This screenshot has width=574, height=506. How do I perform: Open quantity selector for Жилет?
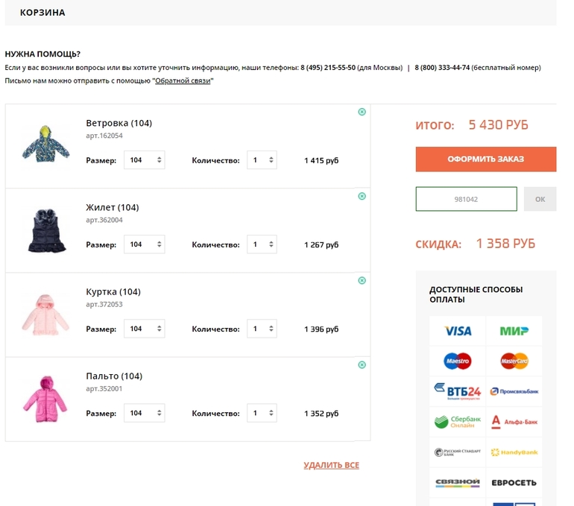tap(262, 244)
